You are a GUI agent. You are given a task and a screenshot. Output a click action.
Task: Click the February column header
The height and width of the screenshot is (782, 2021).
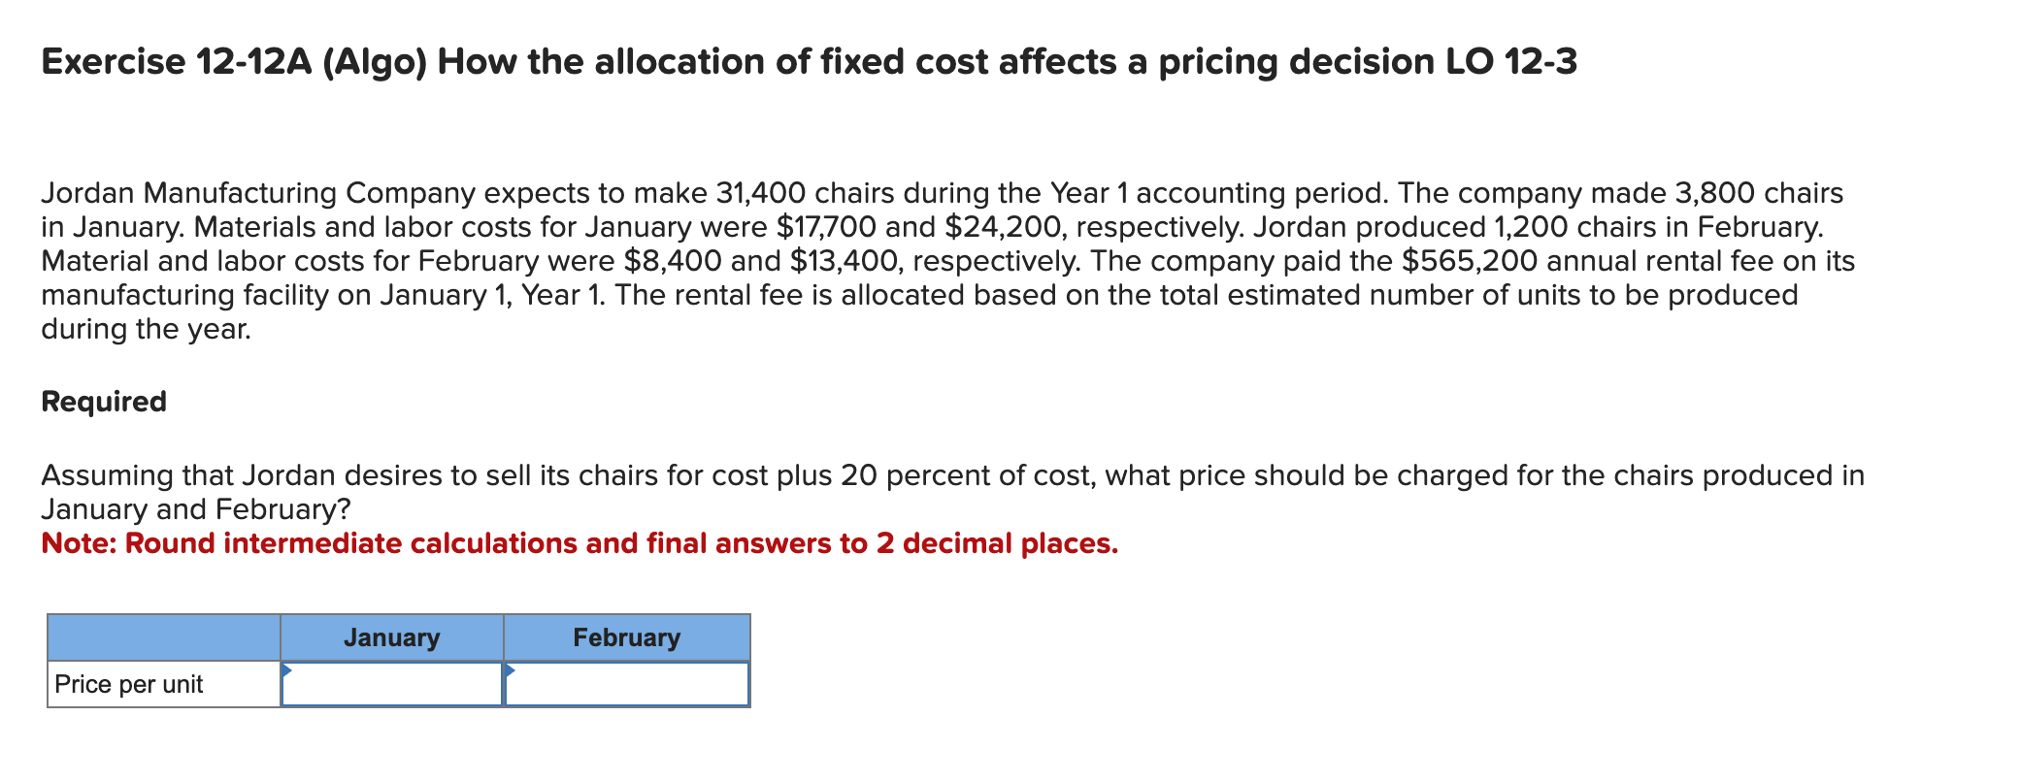[x=625, y=637]
